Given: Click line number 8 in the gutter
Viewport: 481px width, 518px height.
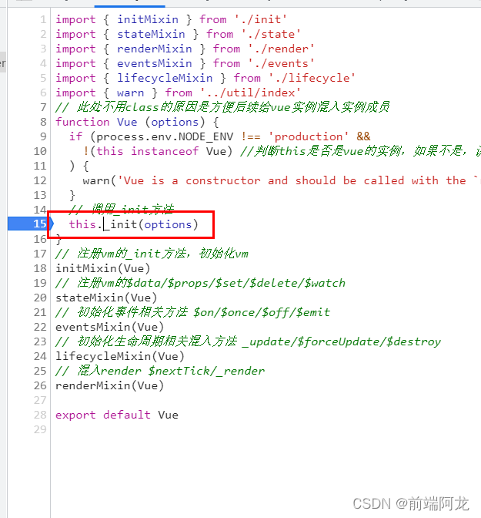Looking at the screenshot, I should pyautogui.click(x=43, y=122).
